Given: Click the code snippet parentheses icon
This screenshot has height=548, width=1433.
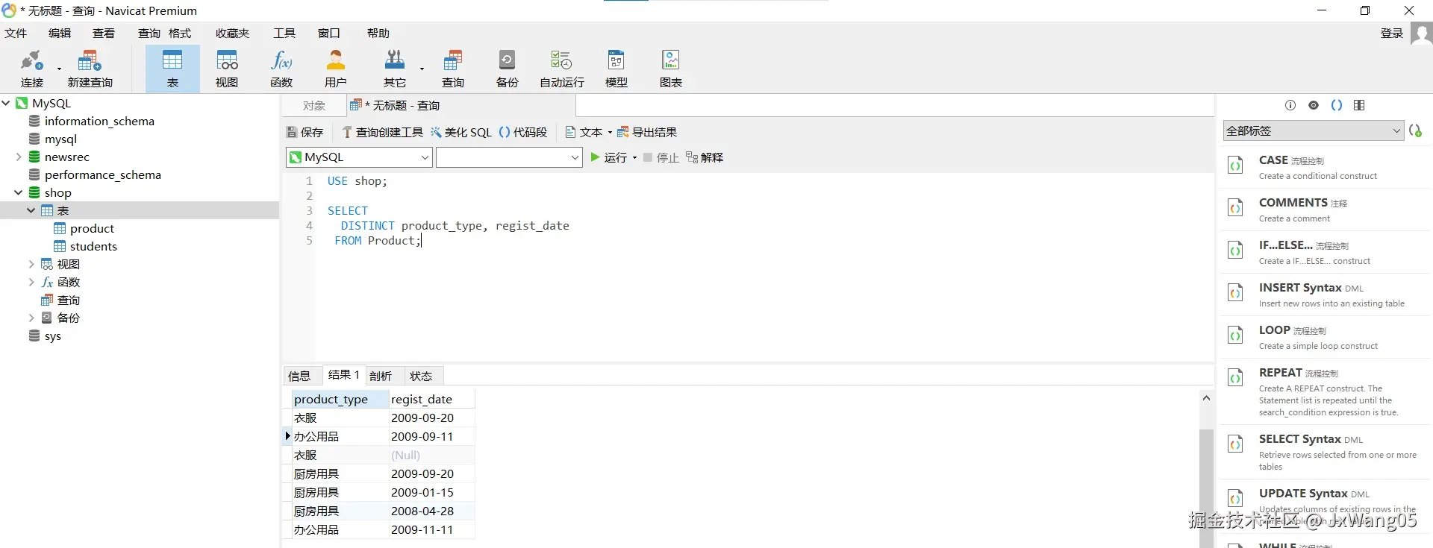Looking at the screenshot, I should point(1337,105).
